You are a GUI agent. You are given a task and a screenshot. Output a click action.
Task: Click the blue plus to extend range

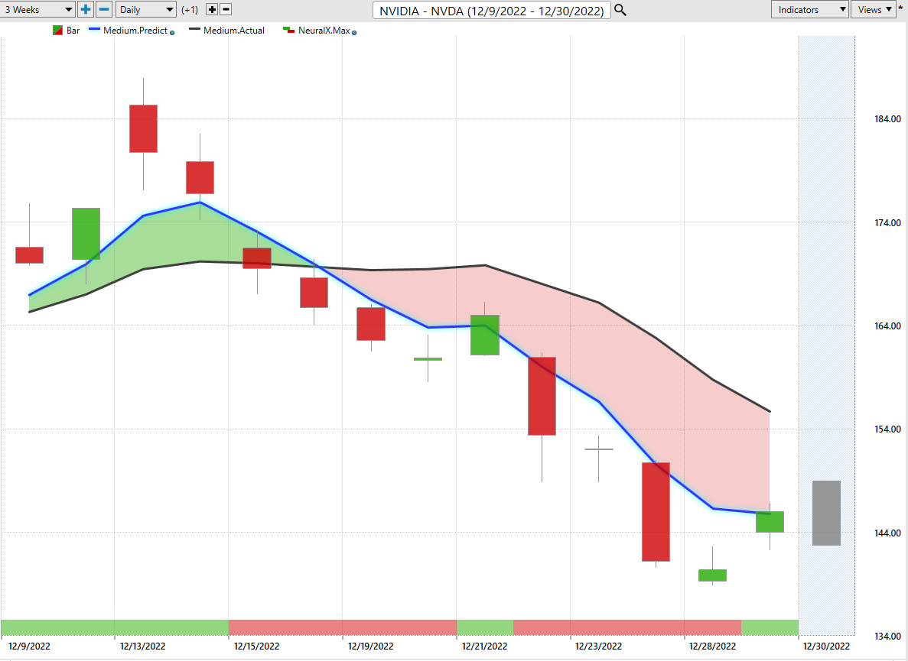[85, 9]
